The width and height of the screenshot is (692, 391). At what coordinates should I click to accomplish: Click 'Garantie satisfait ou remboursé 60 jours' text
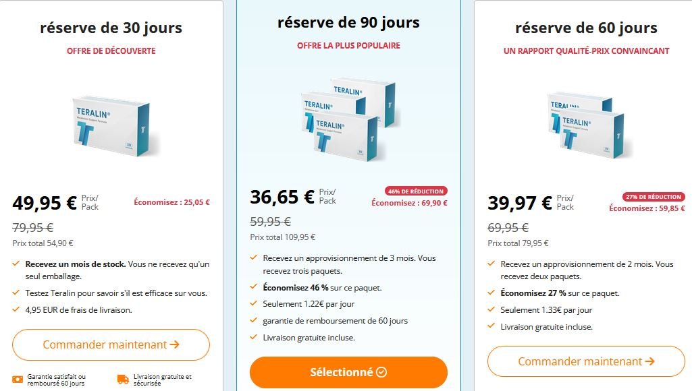[57, 380]
